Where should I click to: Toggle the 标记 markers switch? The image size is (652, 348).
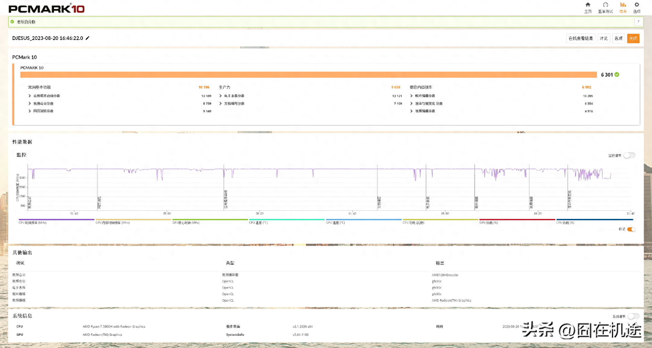point(631,229)
